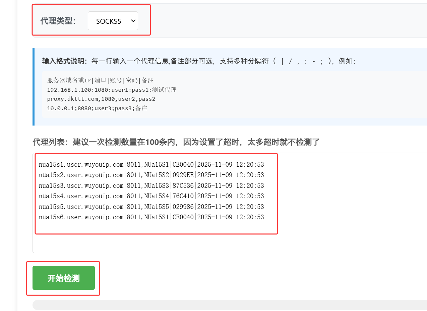Click password 87C536 on the nua15s3 line

183,186
